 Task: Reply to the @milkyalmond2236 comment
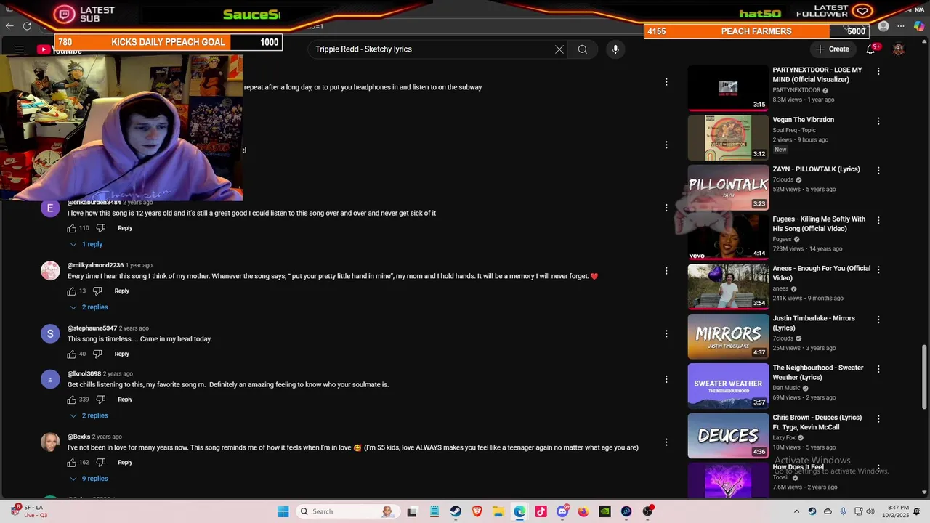121,291
